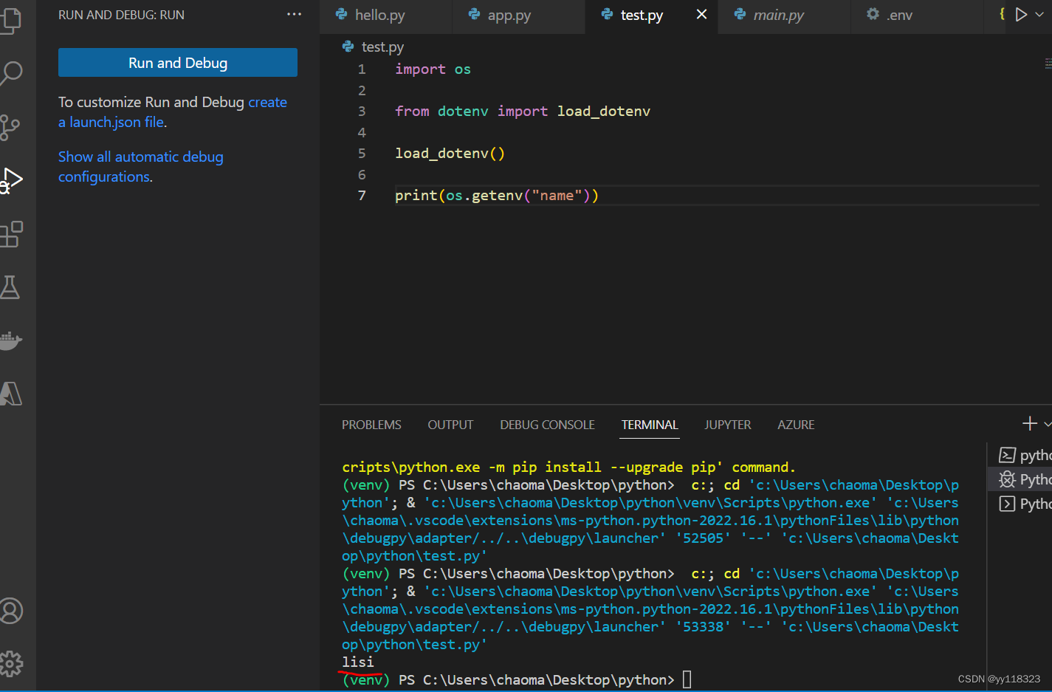1052x692 pixels.
Task: Expand run options dropdown beside play button
Action: (1039, 15)
